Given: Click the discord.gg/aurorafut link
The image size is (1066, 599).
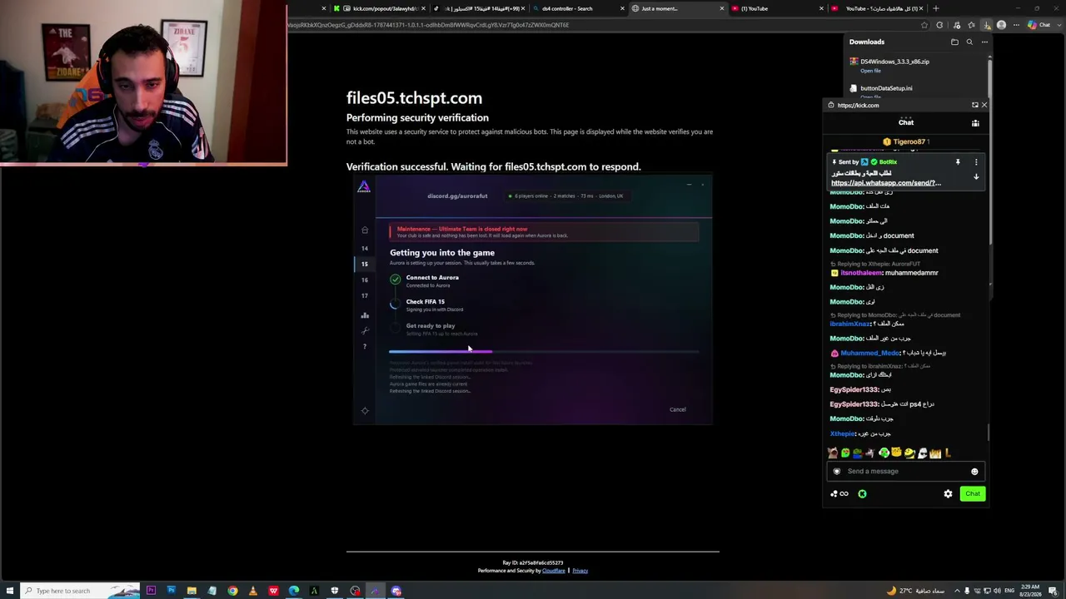Looking at the screenshot, I should point(457,196).
